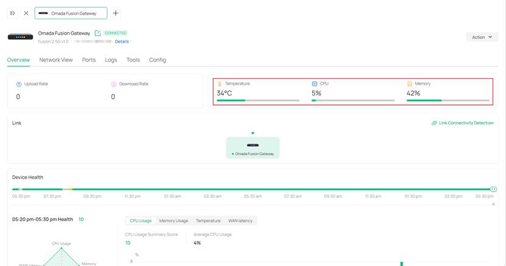Click the Average CPU Usage 4% value
This screenshot has width=506, height=266.
(x=197, y=243)
